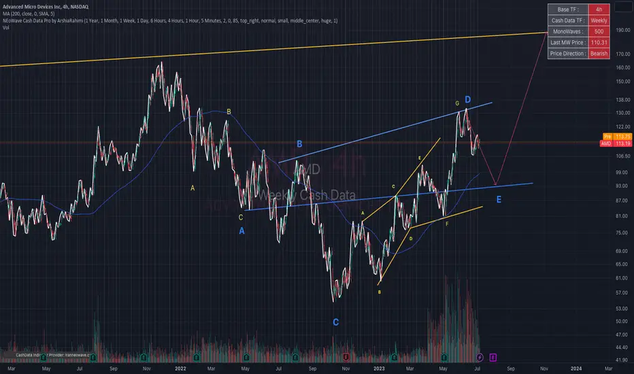Image resolution: width=634 pixels, height=374 pixels.
Task: Click the 'Last MW Price :' table cell
Action: (x=568, y=42)
